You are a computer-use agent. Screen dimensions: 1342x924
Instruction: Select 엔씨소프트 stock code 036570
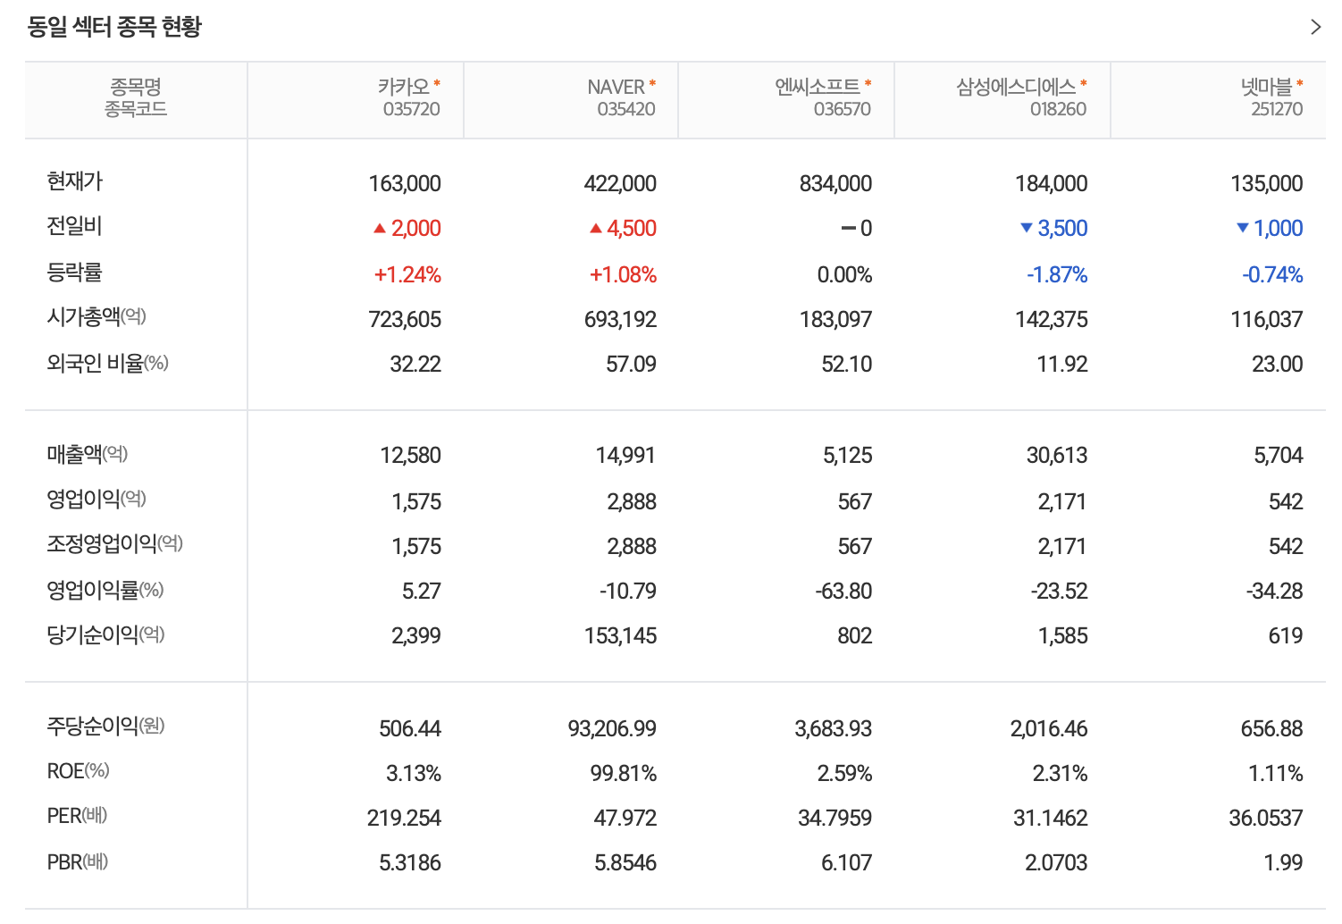tap(843, 109)
